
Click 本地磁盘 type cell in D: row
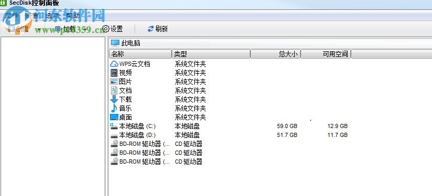pyautogui.click(x=187, y=135)
